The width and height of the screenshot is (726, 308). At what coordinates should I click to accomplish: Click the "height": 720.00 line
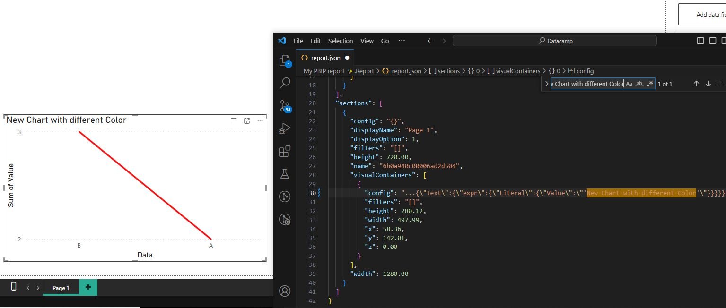tap(381, 157)
